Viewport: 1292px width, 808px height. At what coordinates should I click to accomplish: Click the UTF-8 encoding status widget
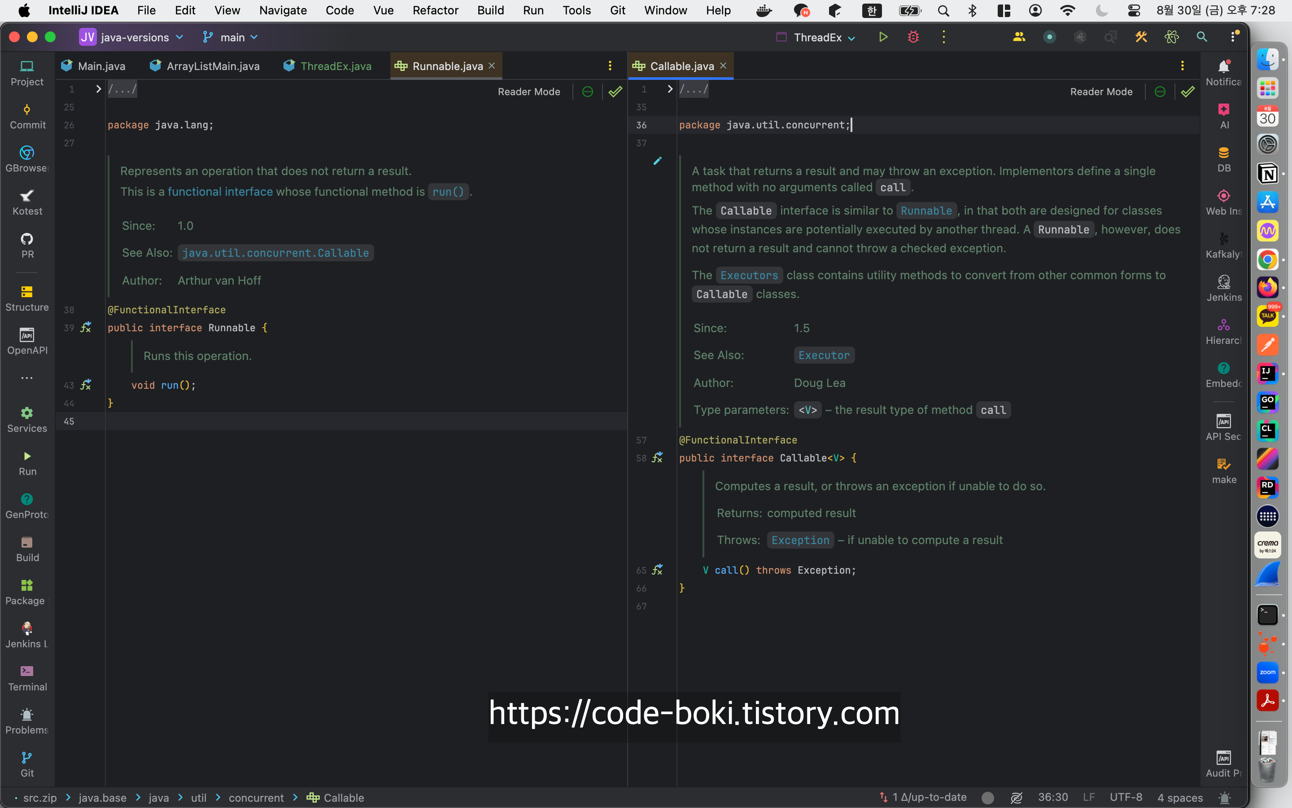click(1126, 797)
